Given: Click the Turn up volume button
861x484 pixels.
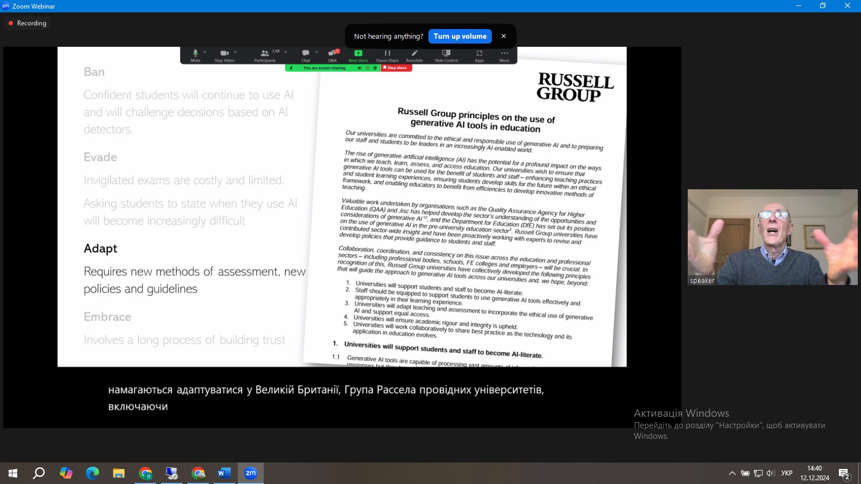Looking at the screenshot, I should [x=460, y=36].
